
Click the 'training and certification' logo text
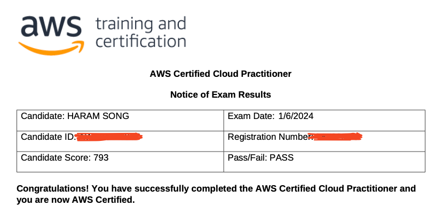tap(141, 33)
